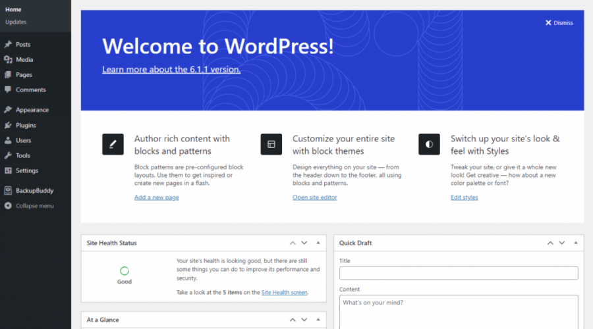The width and height of the screenshot is (593, 329).
Task: Move Quick Draft widget up
Action: 550,243
